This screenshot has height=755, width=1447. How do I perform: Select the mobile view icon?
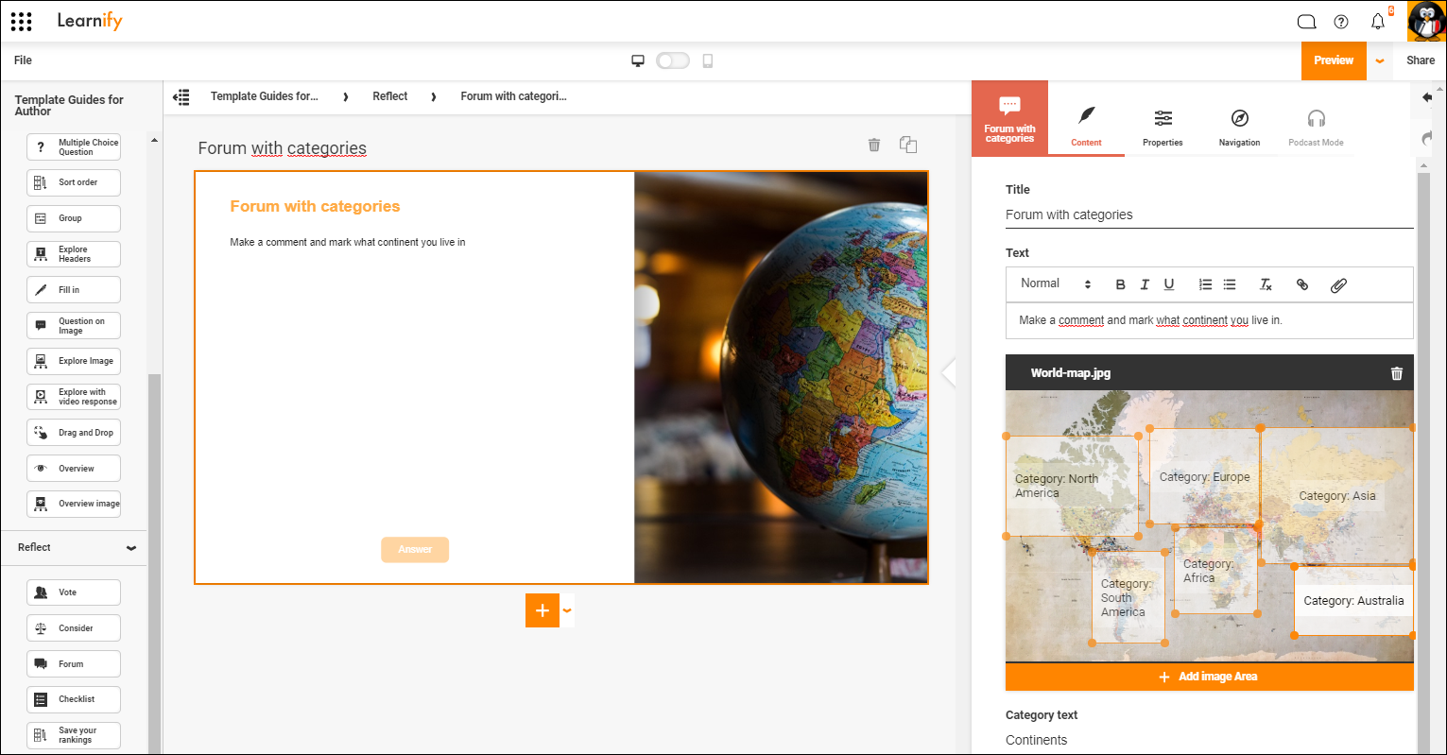[707, 60]
